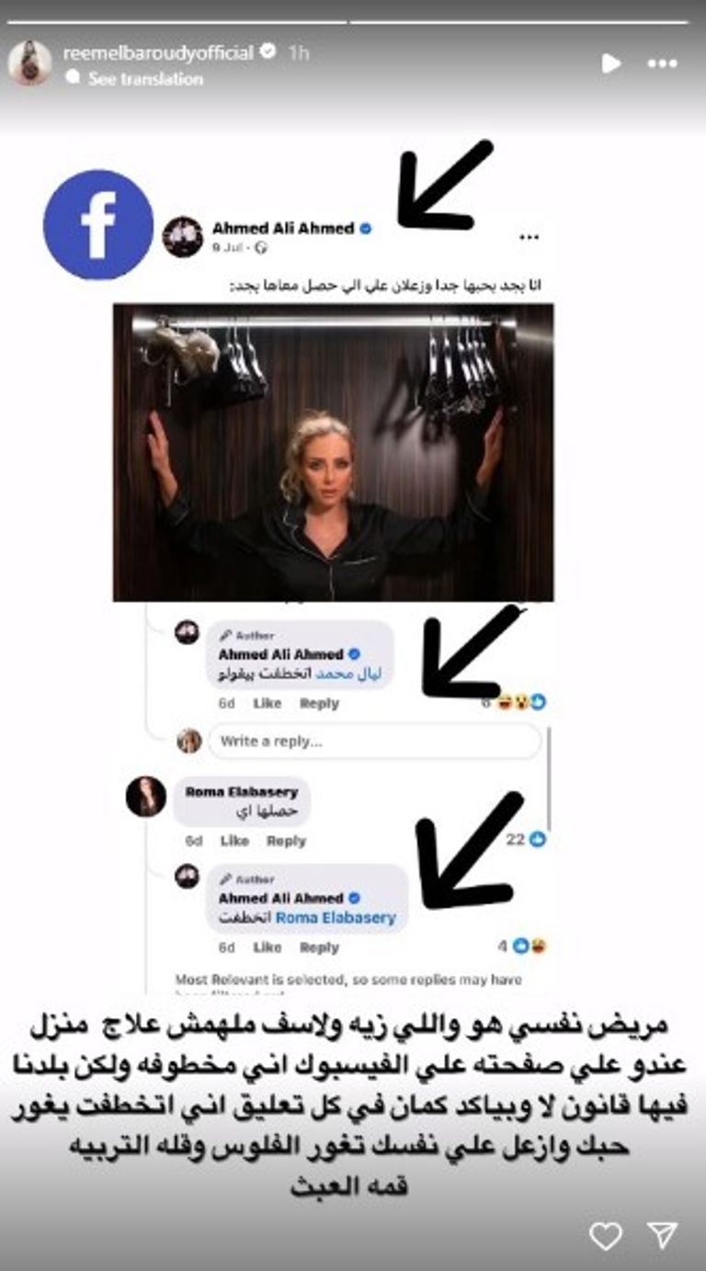Reply to the first Ahmed Ali Ahmed comment
The image size is (706, 1271).
point(319,703)
